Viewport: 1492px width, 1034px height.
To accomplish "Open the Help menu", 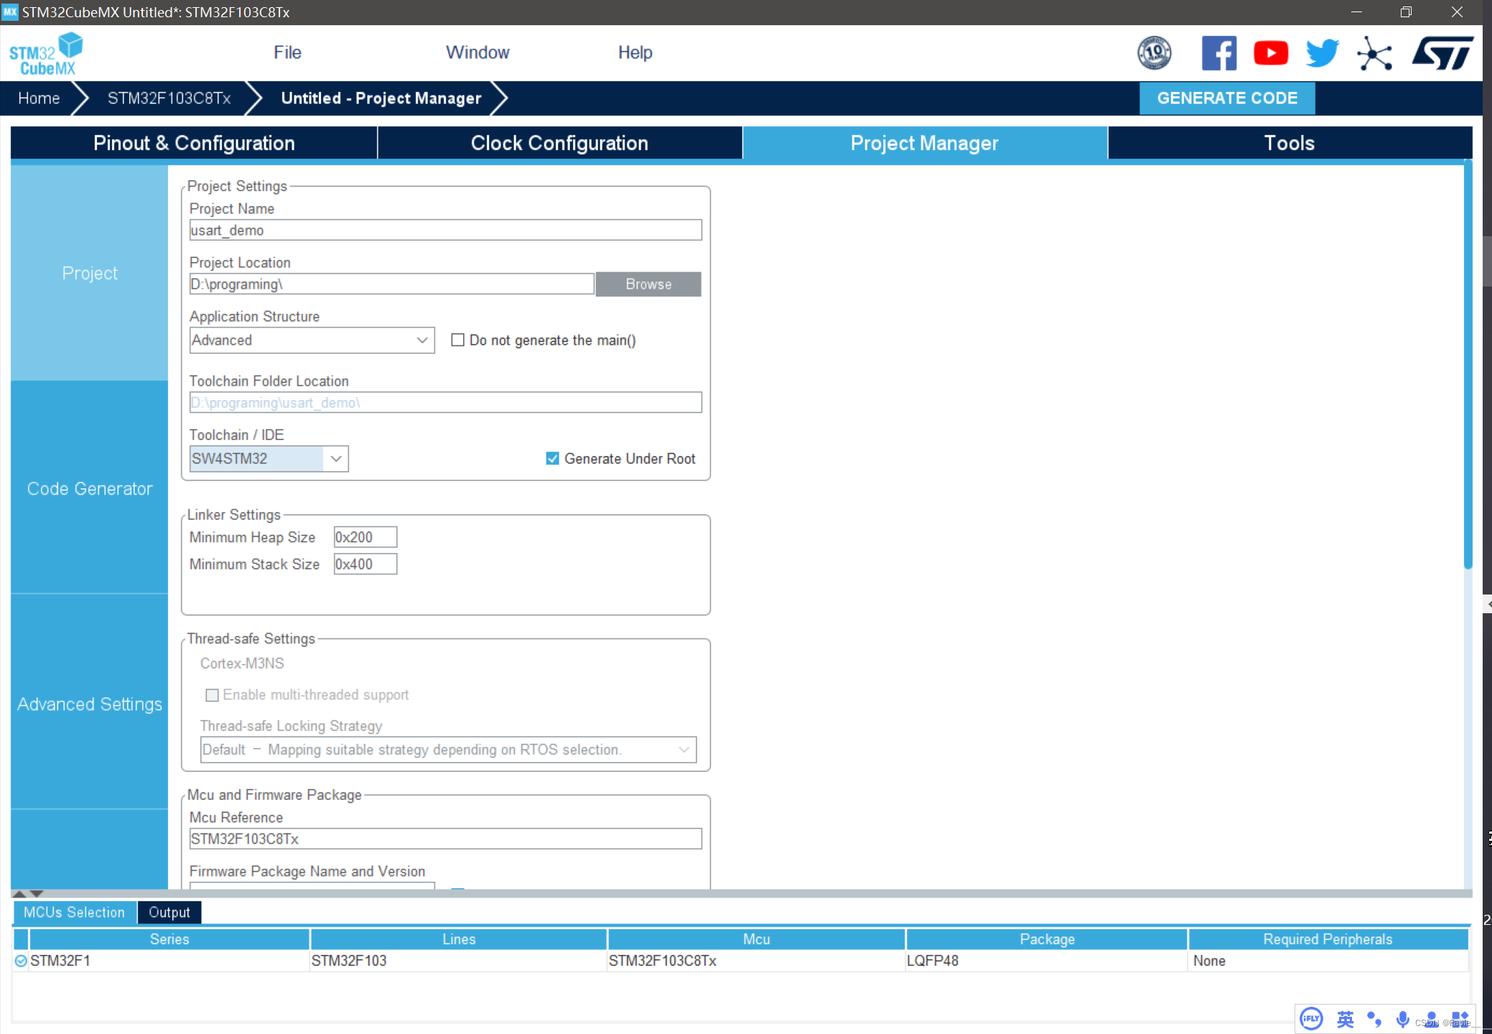I will (635, 52).
